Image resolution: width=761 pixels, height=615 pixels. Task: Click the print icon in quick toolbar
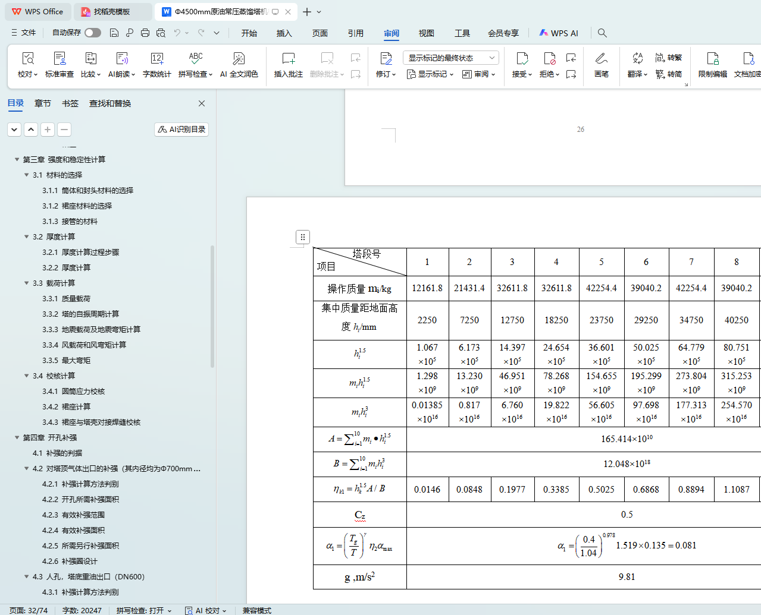(x=145, y=33)
